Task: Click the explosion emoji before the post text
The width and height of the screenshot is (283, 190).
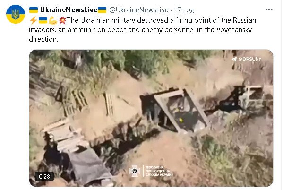Action: coord(62,20)
